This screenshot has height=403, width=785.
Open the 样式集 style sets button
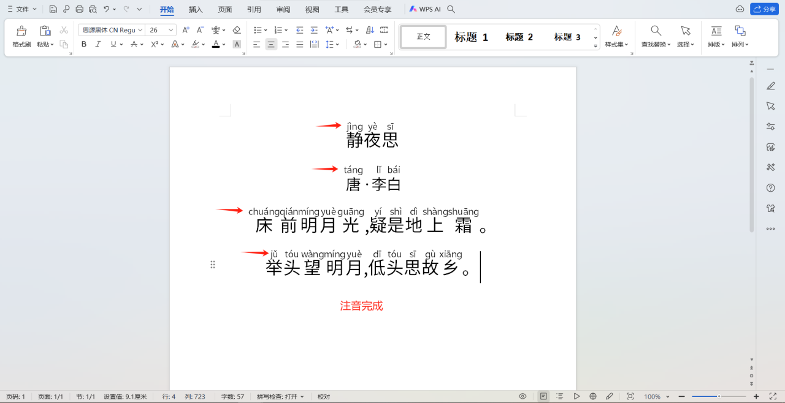pyautogui.click(x=617, y=36)
